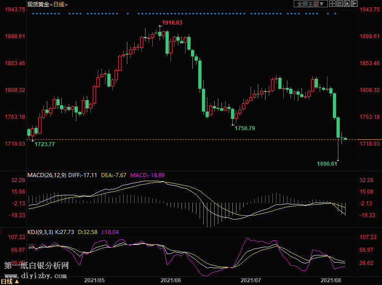Click the play-style chart icon

click(x=347, y=4)
